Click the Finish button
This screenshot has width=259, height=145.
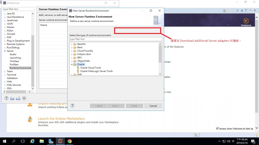135,106
